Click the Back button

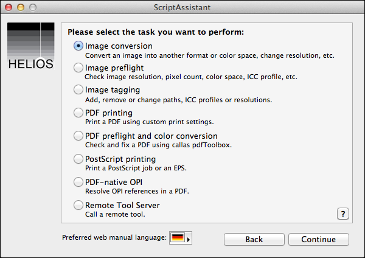[x=254, y=239]
